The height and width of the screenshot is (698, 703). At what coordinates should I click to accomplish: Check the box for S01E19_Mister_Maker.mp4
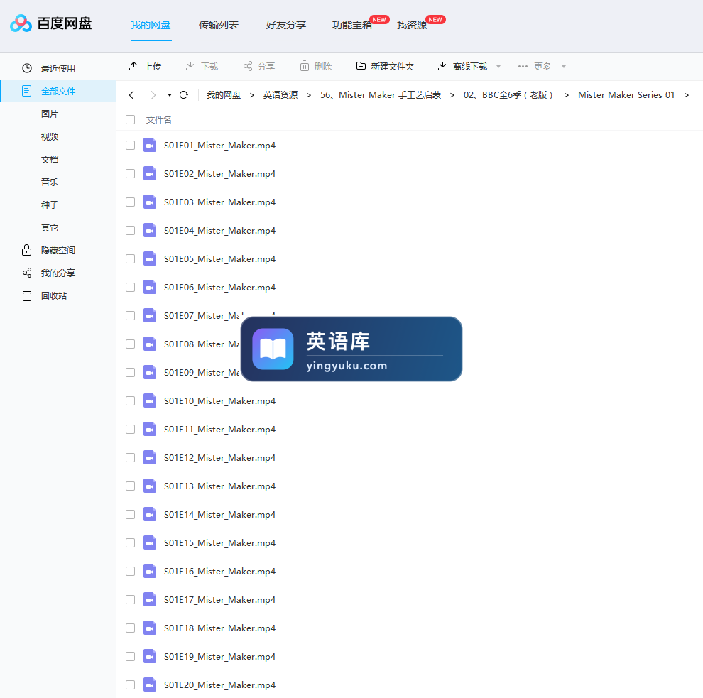click(131, 656)
